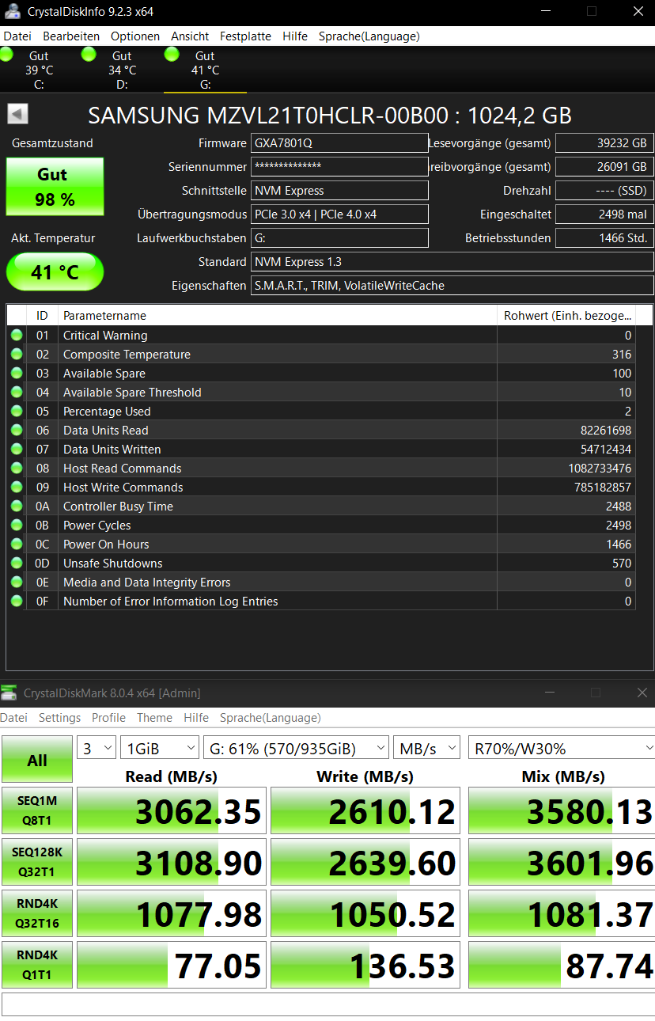Select the C: drive tab at 39 °C
Image resolution: width=655 pixels, height=1021 pixels.
(39, 70)
